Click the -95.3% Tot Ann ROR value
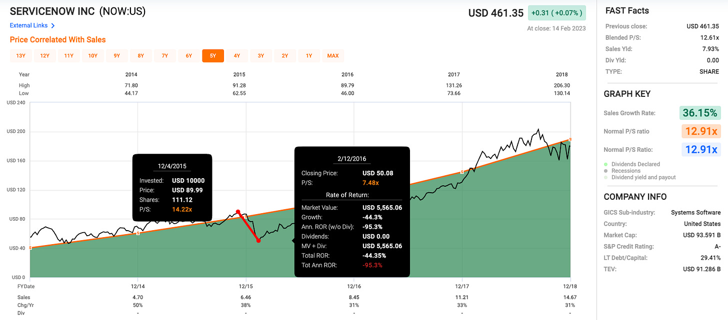This screenshot has width=728, height=320. coord(372,265)
